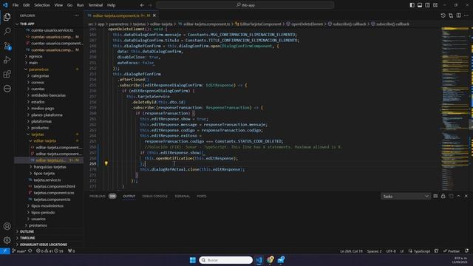The width and height of the screenshot is (473, 266).
Task: Click the Explorer more actions ellipsis
Action: point(76,16)
